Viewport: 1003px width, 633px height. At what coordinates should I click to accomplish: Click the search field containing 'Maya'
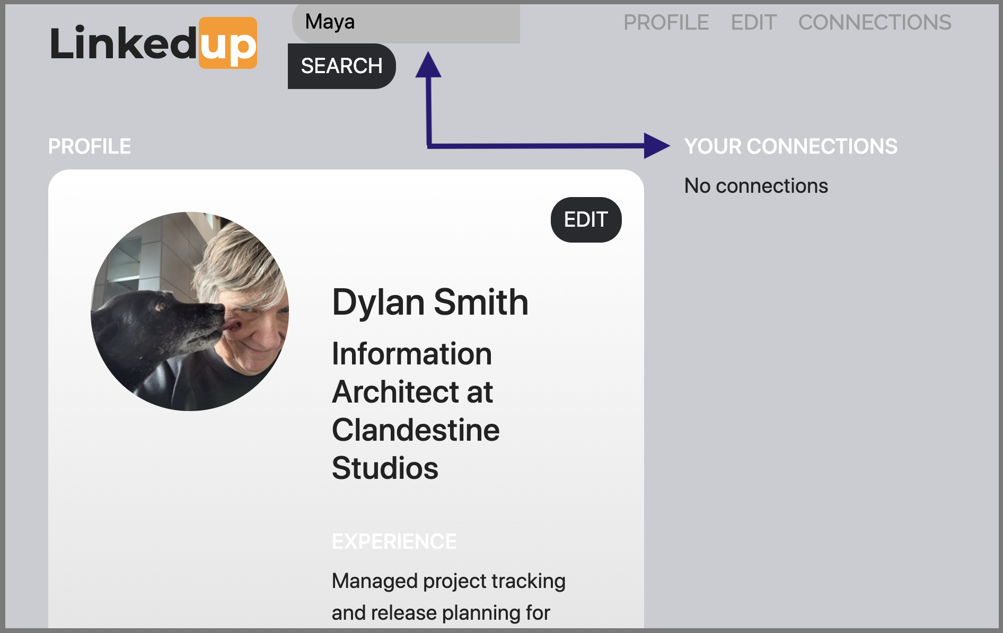click(406, 22)
